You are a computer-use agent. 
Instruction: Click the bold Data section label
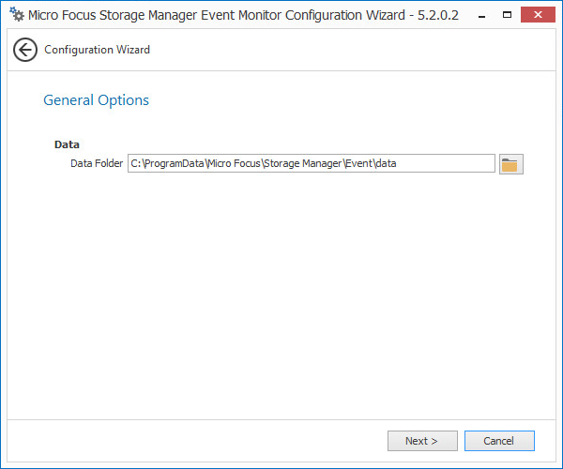click(67, 144)
